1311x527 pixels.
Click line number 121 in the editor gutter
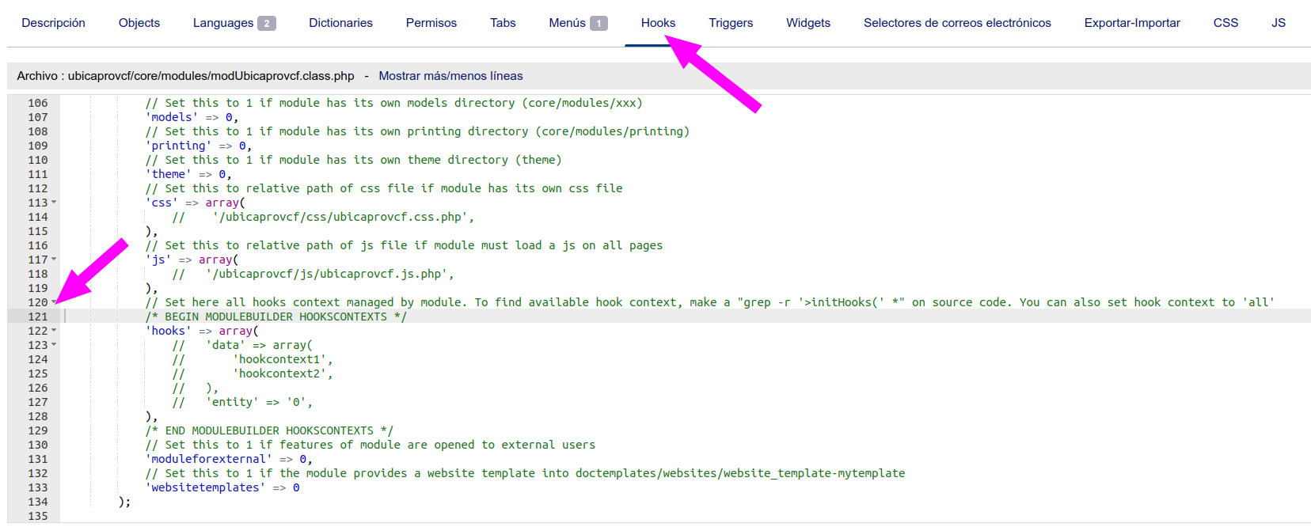37,317
